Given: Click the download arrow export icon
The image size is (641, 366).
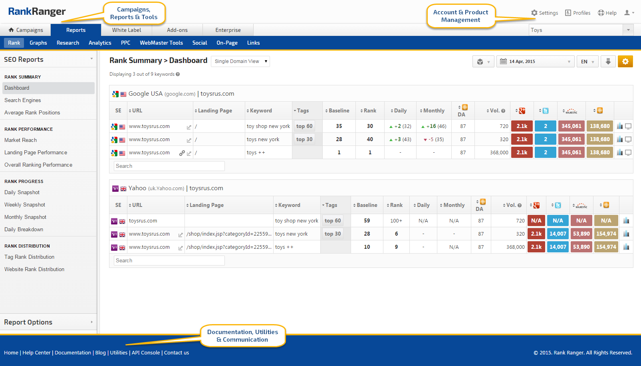Looking at the screenshot, I should click(608, 61).
